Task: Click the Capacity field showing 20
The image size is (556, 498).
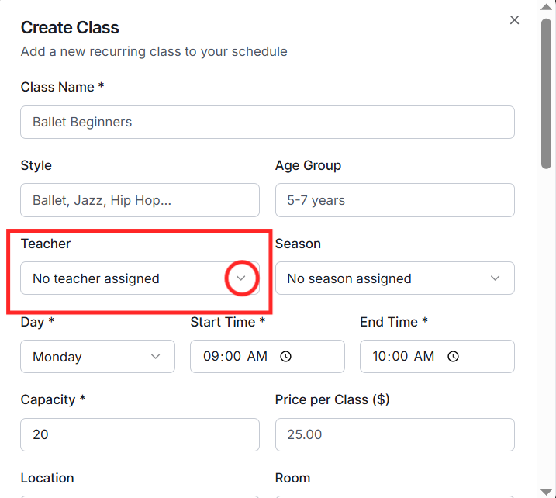Action: click(x=140, y=435)
